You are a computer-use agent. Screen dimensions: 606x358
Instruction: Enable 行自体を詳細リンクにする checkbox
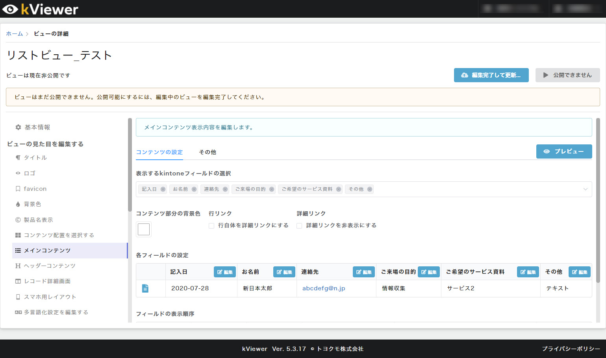(x=211, y=226)
